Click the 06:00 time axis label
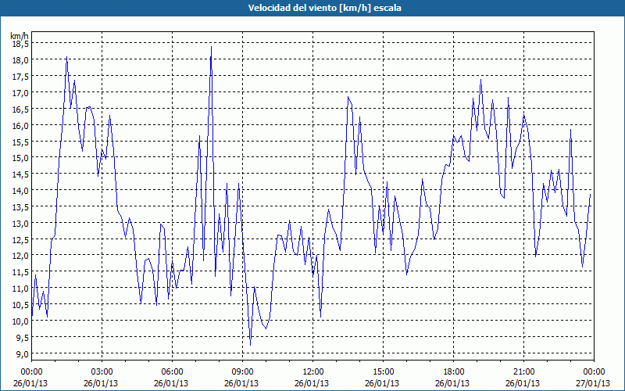 172,372
